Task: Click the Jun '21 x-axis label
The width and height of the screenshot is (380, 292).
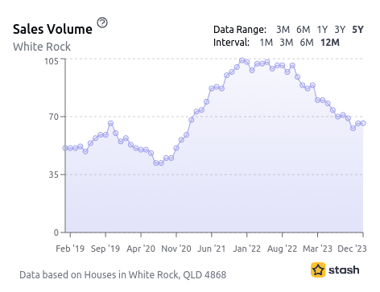Action: click(x=212, y=249)
